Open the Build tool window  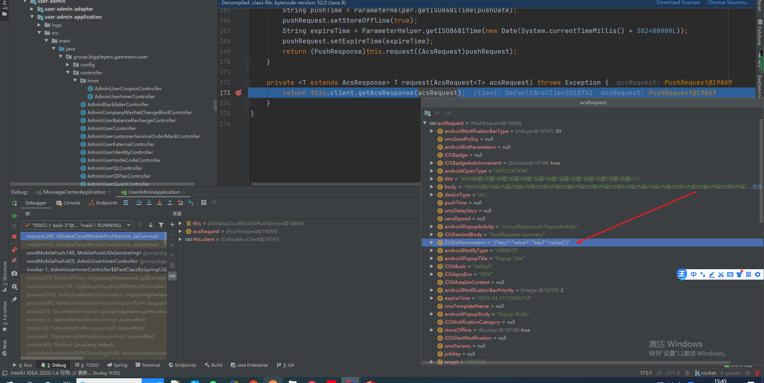coord(213,365)
